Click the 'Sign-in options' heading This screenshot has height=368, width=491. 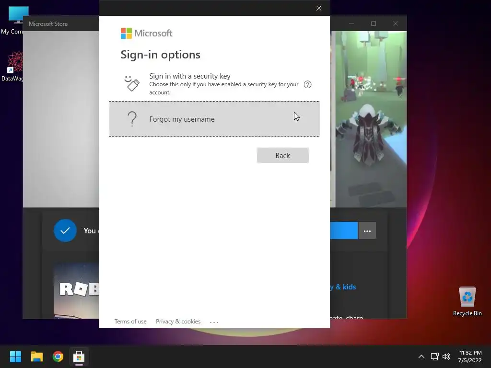tap(160, 55)
